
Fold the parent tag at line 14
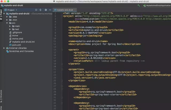pyautogui.click(x=62, y=50)
